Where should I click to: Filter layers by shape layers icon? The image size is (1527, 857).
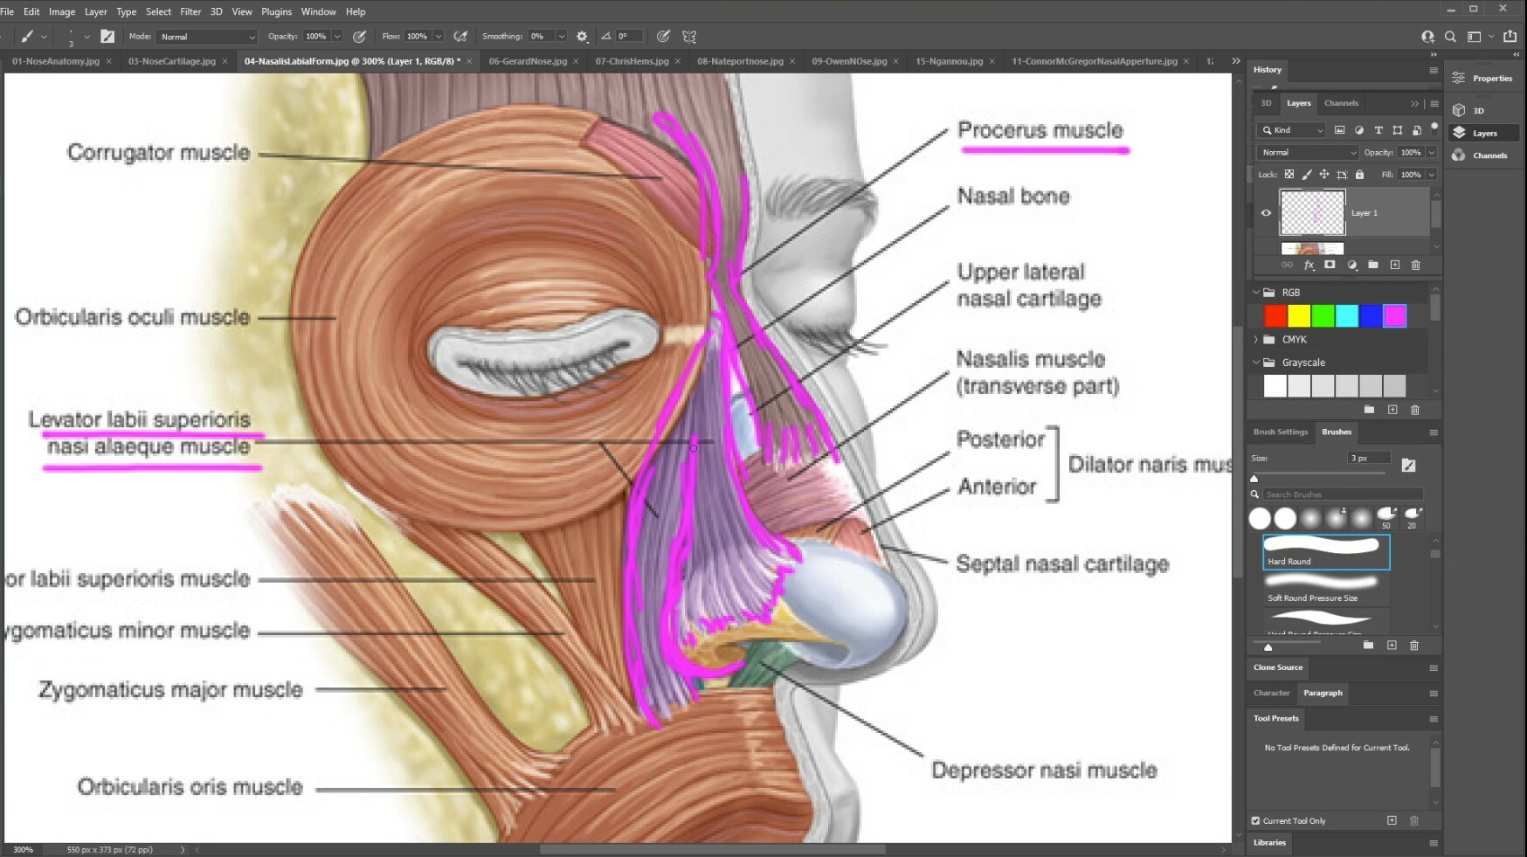(1398, 130)
